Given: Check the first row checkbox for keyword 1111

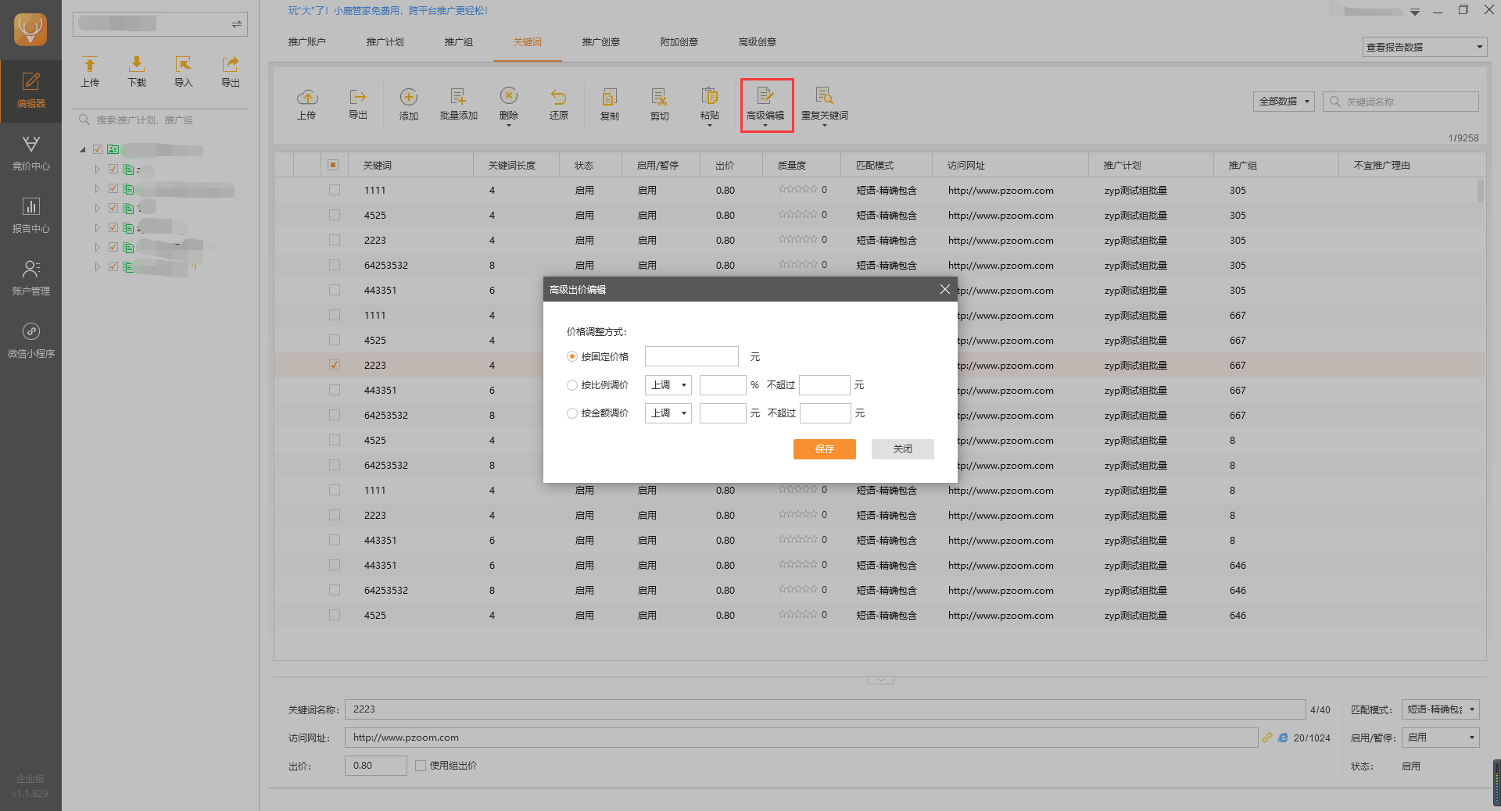Looking at the screenshot, I should click(x=335, y=190).
